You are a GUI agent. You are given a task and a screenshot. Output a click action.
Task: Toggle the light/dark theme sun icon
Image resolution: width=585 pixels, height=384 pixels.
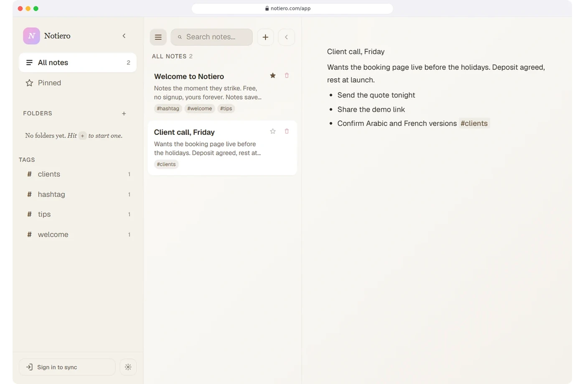click(128, 367)
